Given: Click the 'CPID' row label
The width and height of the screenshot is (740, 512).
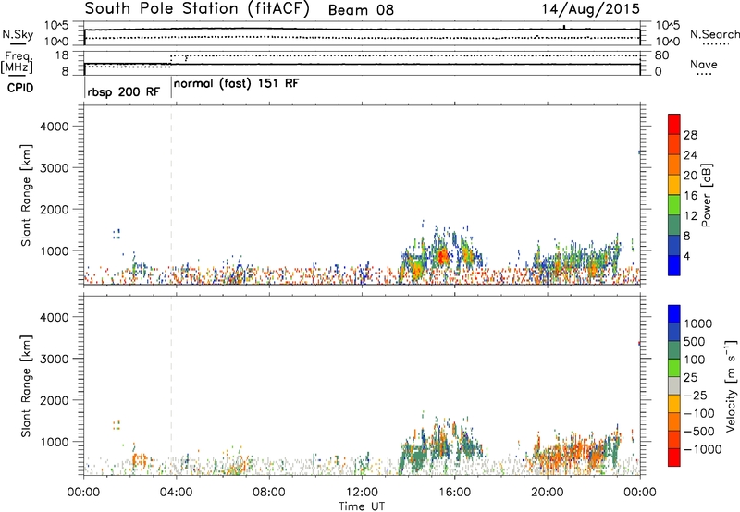Looking at the screenshot, I should coord(20,88).
